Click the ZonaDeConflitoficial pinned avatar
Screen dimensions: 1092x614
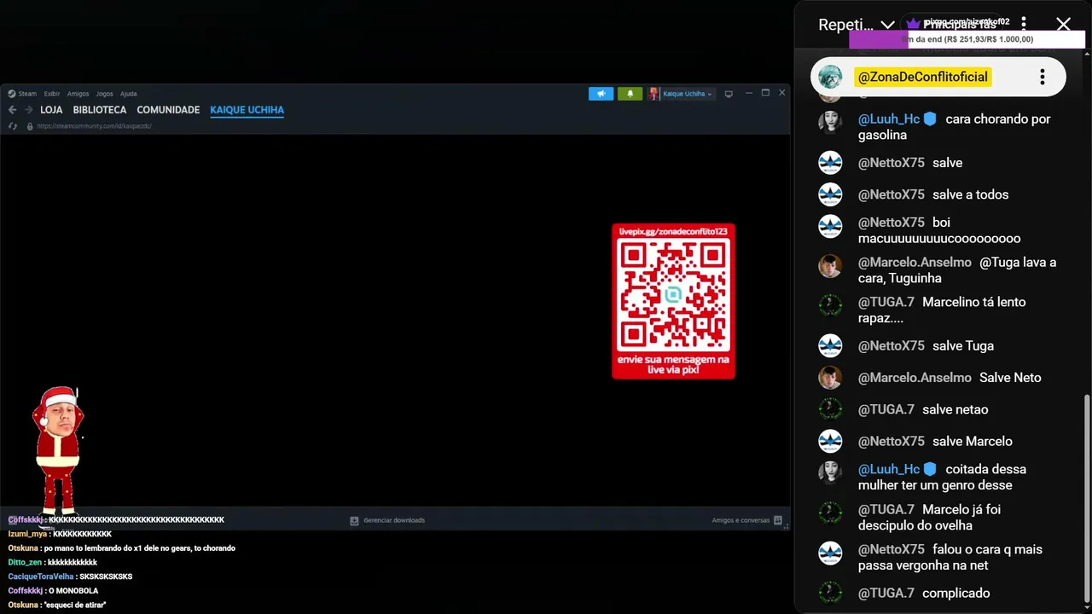click(830, 77)
